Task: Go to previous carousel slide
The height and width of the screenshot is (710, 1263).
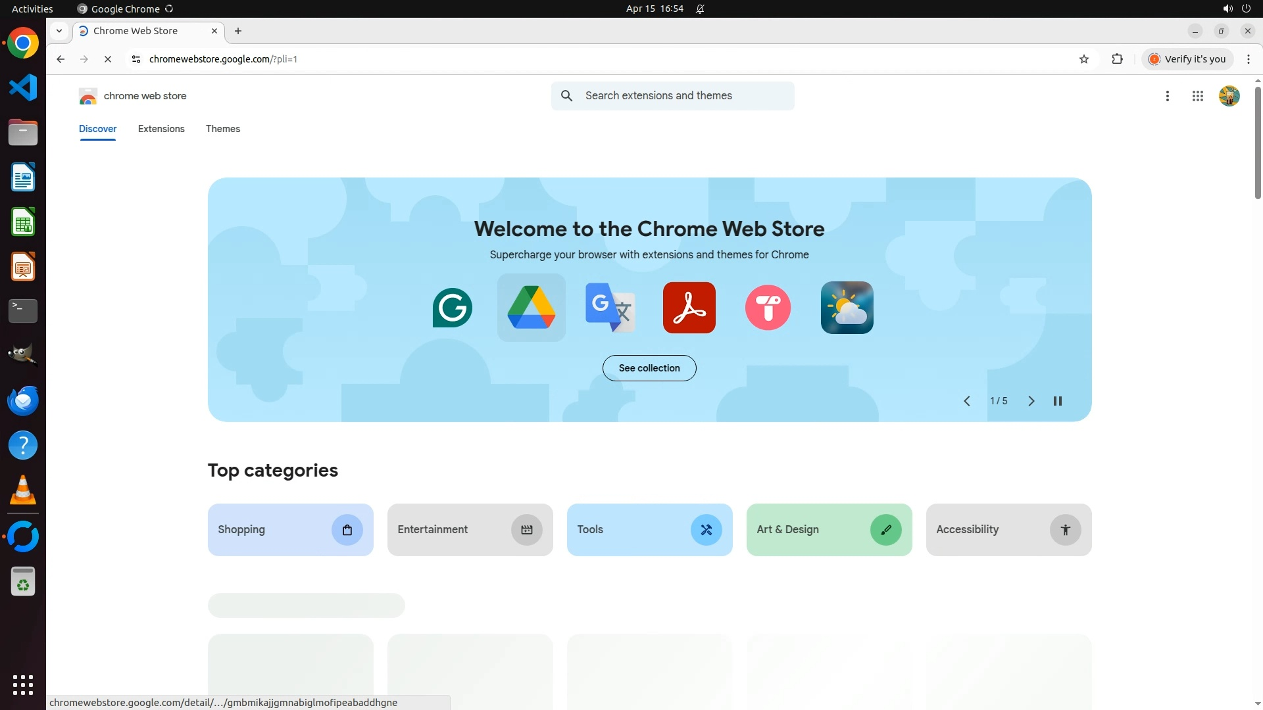Action: (967, 401)
